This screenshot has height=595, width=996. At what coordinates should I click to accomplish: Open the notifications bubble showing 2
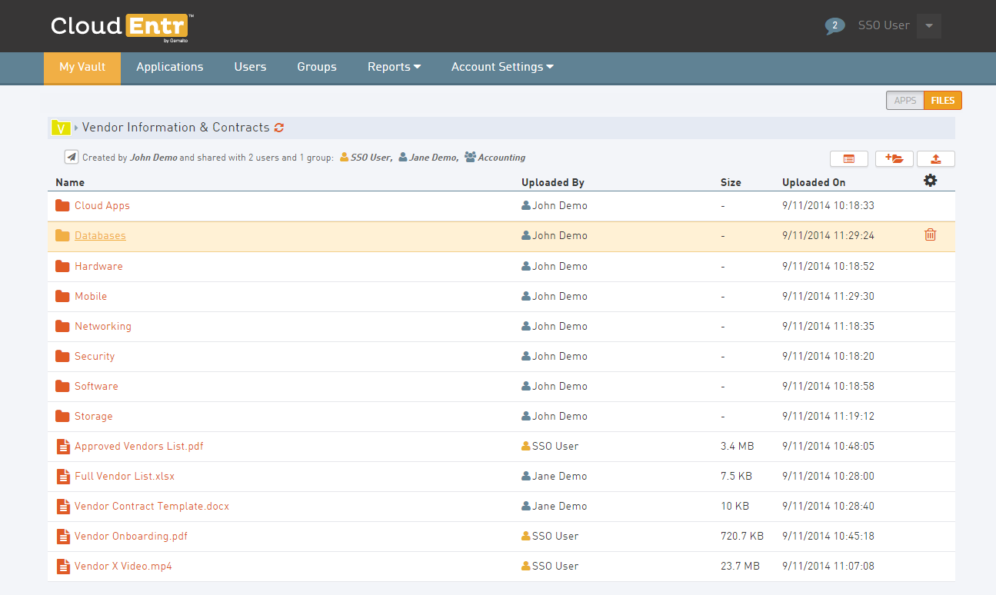click(x=834, y=25)
